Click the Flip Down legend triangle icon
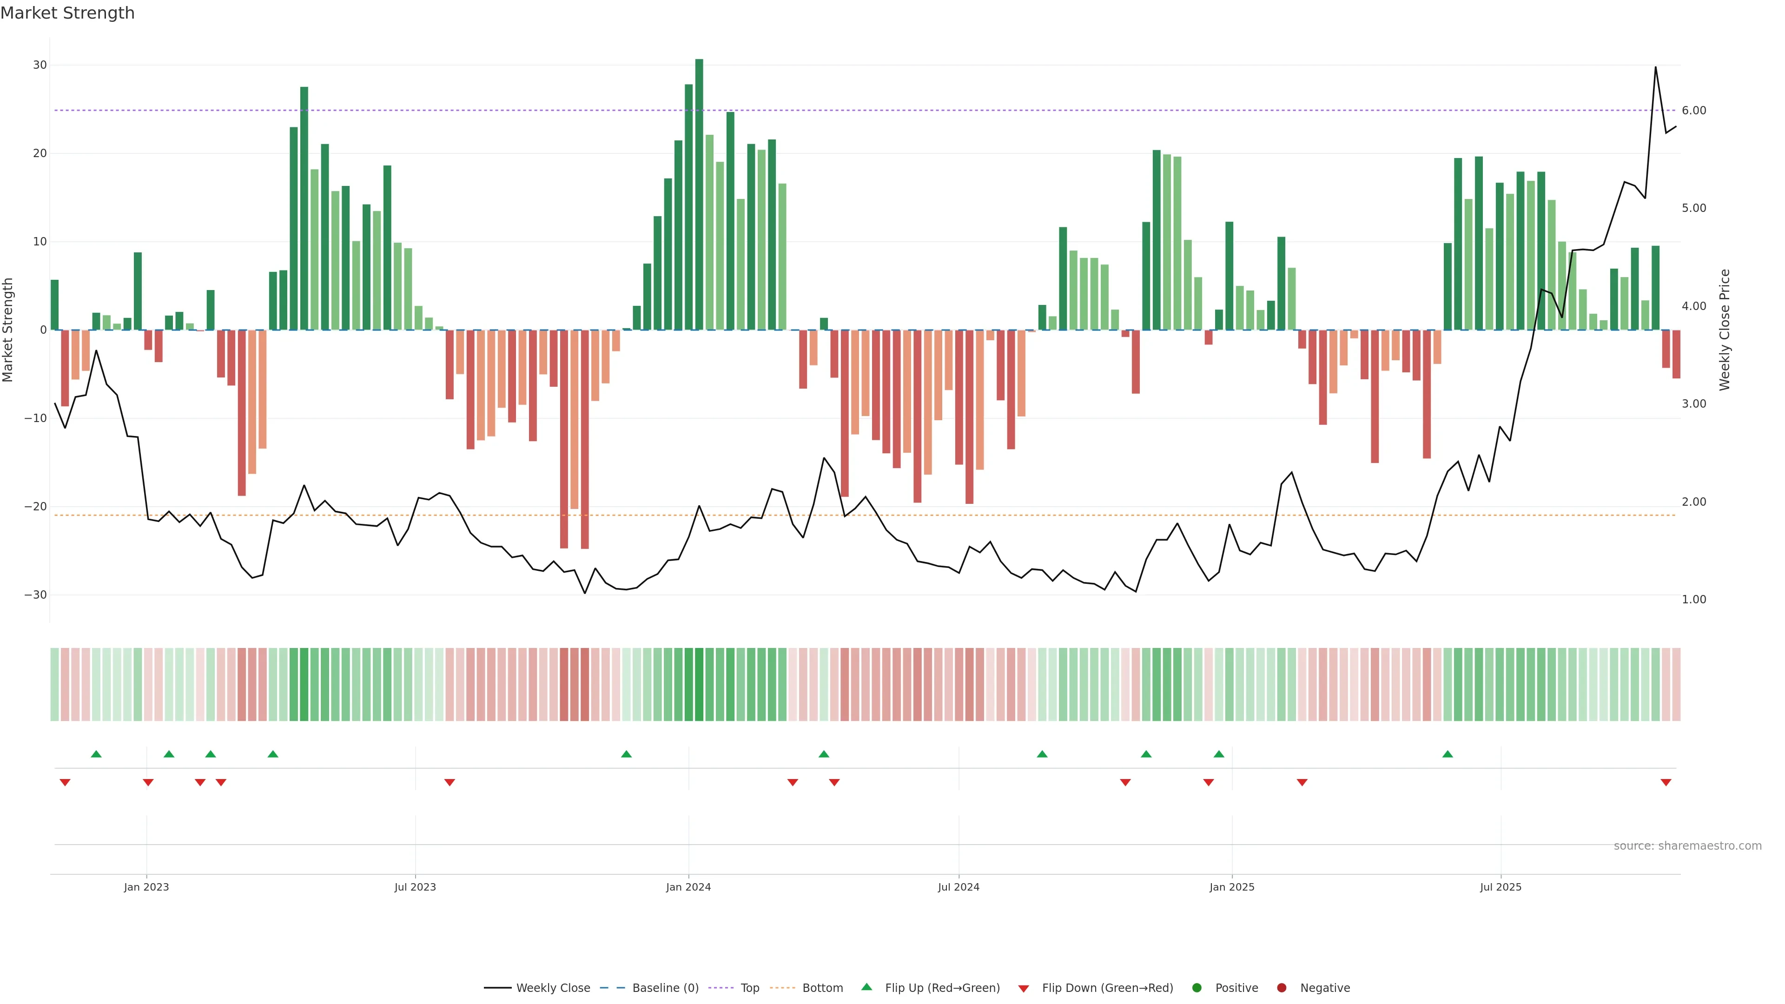Screen dimensions: 1785x1004 tap(1024, 988)
